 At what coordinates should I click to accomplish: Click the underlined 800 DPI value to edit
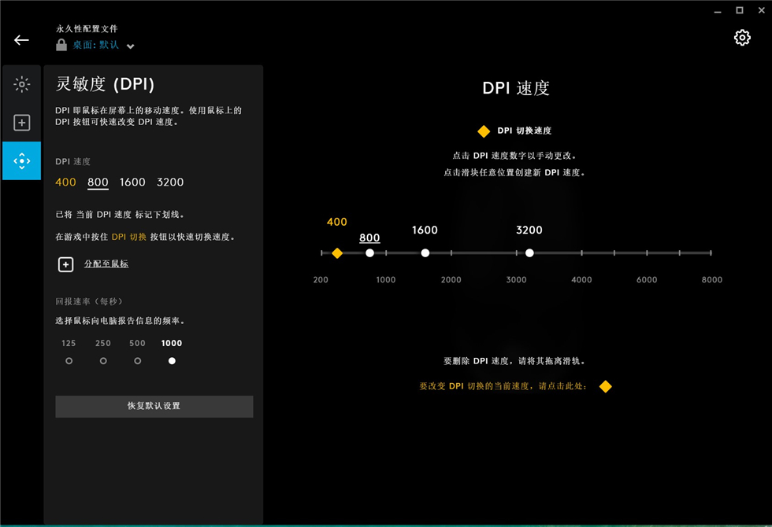coord(369,238)
